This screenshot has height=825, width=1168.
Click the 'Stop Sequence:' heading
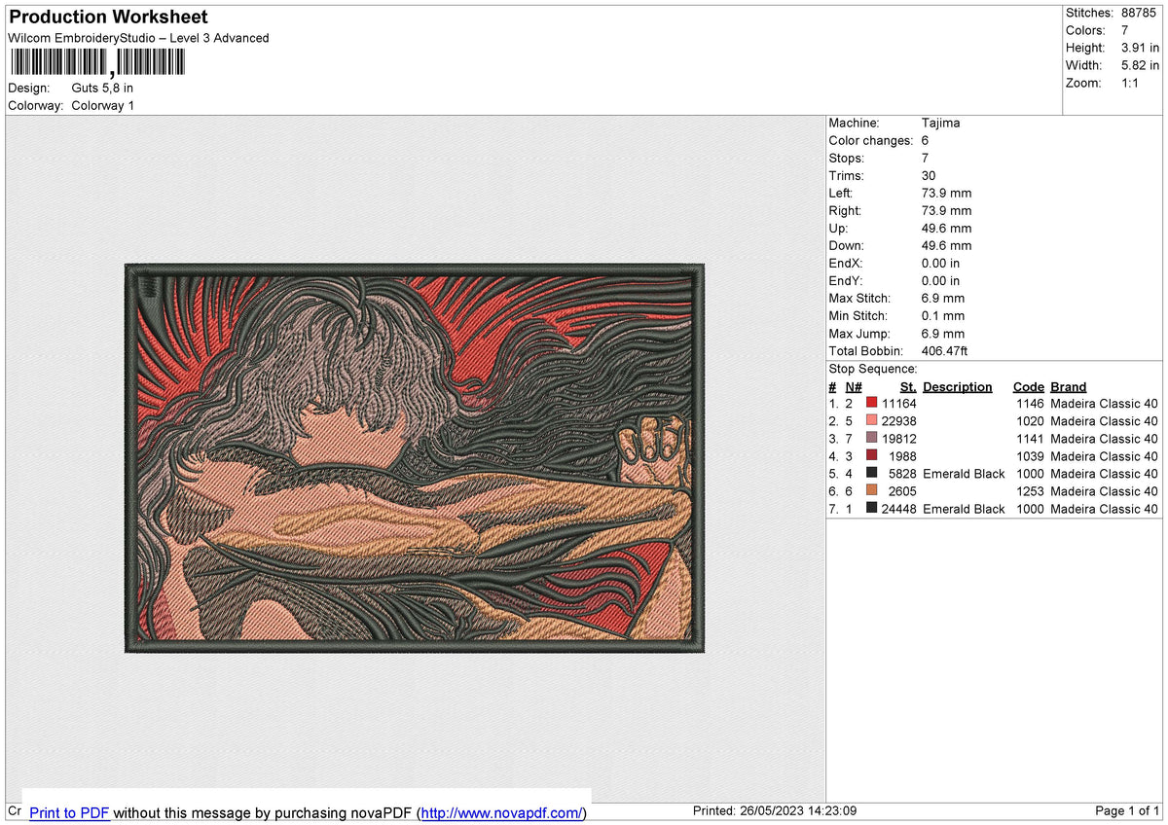click(873, 369)
